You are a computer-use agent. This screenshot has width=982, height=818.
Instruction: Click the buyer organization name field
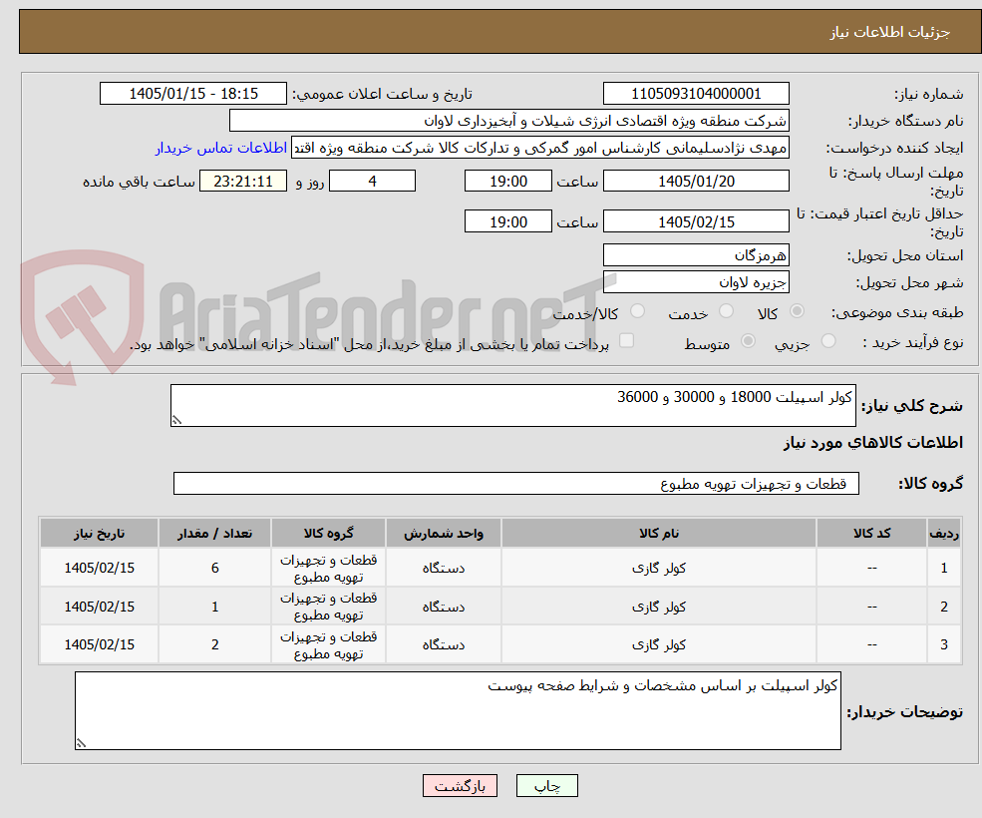pos(509,121)
